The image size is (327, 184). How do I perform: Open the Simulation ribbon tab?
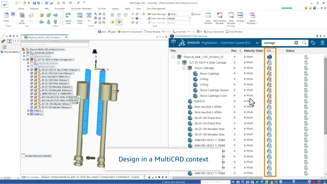pyautogui.click(x=60, y=8)
